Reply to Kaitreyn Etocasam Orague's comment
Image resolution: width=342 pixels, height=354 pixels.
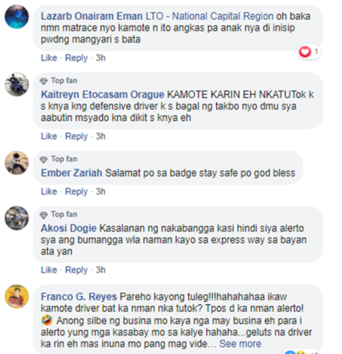[x=76, y=136]
